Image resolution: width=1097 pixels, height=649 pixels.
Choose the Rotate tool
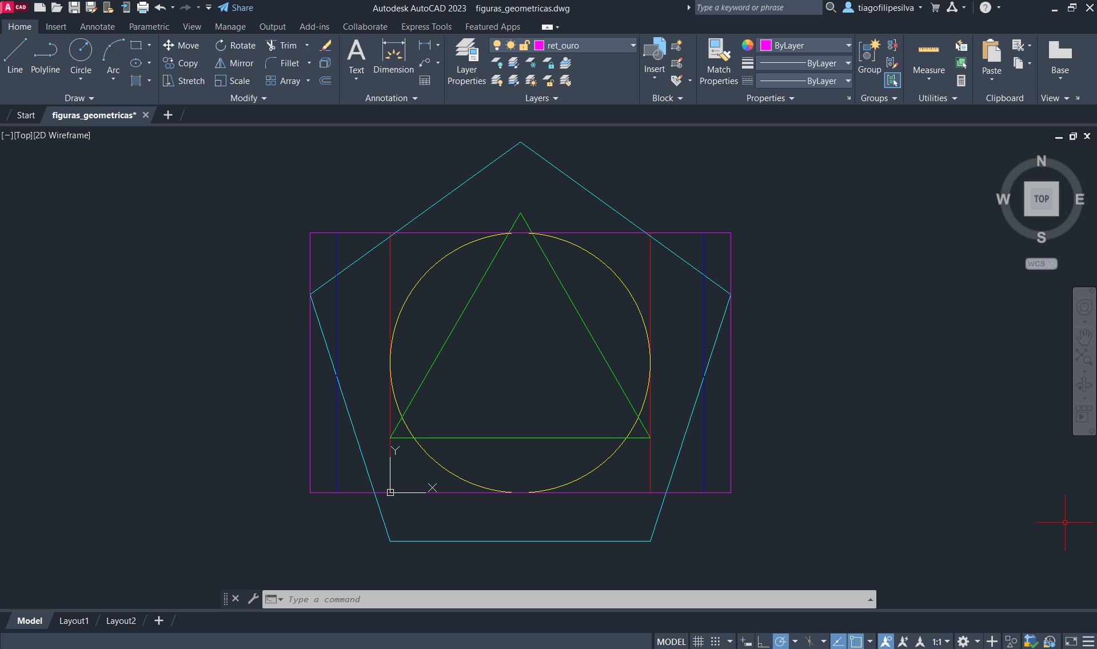pos(236,46)
